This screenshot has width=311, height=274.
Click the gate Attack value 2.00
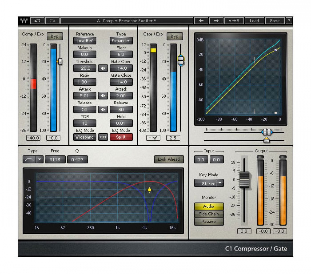pyautogui.click(x=121, y=96)
